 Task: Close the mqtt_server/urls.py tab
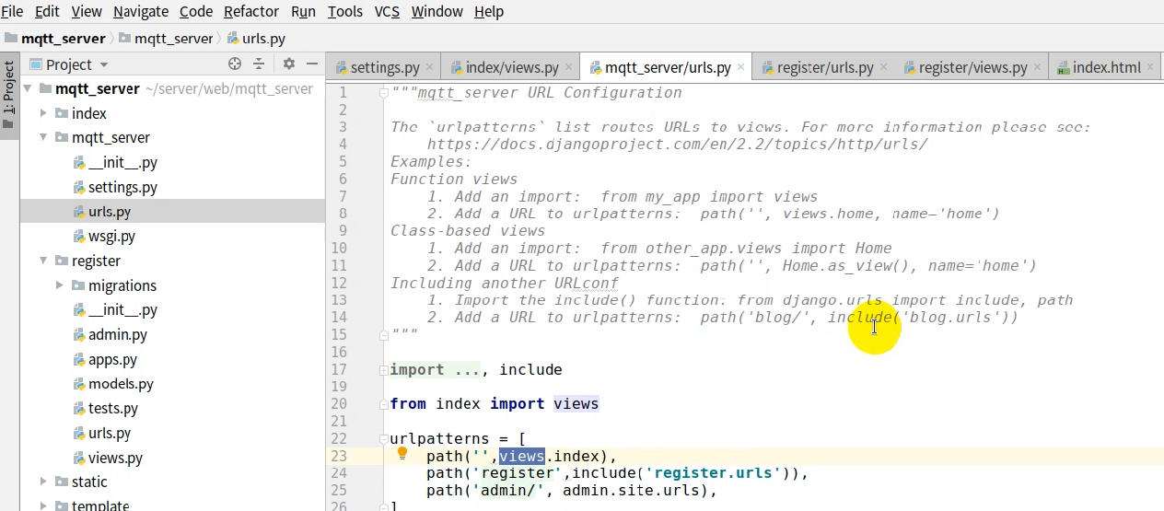coord(742,67)
